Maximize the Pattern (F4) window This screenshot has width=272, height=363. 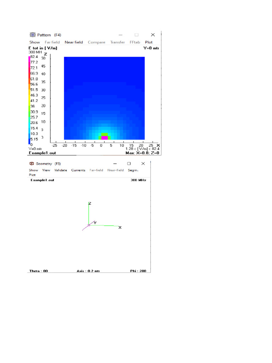click(136, 35)
